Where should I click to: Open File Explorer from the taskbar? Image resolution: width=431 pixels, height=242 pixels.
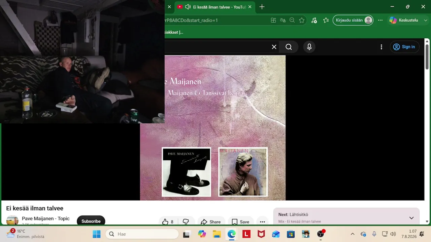click(x=217, y=234)
